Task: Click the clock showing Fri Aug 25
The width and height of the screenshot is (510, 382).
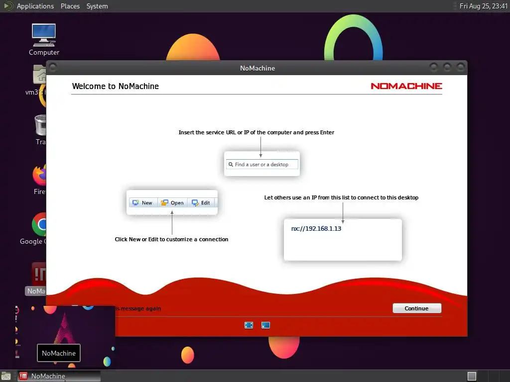Action: tap(483, 6)
